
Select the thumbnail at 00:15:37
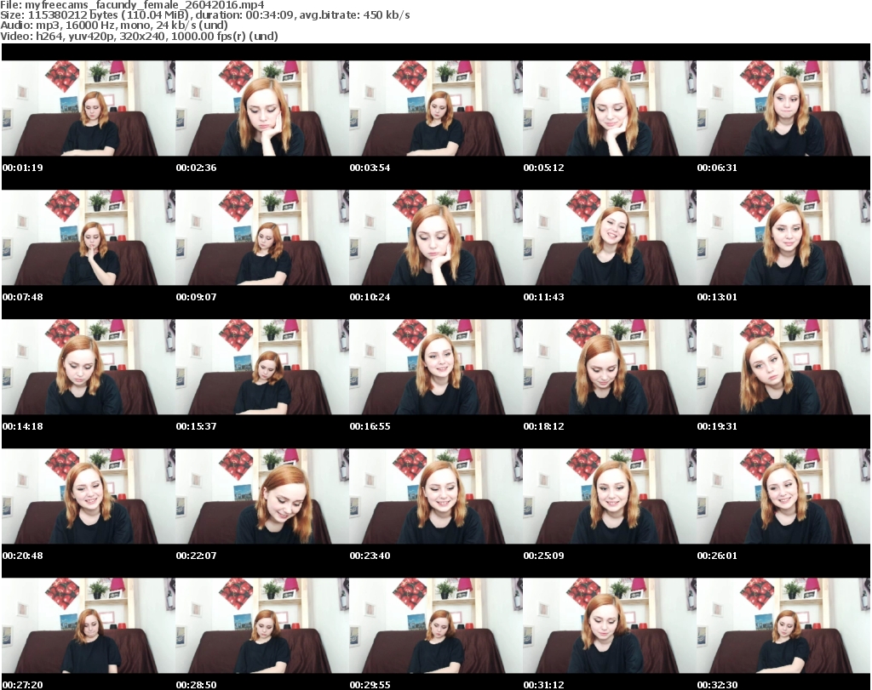pos(262,368)
